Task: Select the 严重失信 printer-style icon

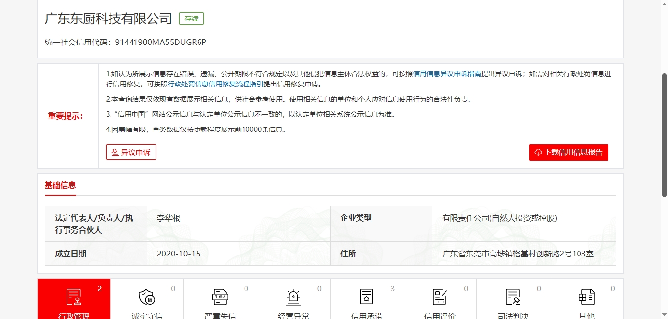Action: tap(220, 297)
